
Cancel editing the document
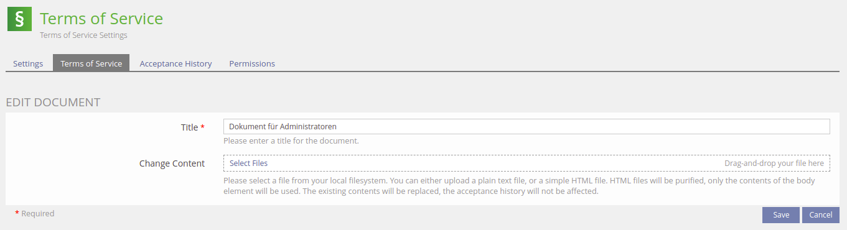coord(821,214)
